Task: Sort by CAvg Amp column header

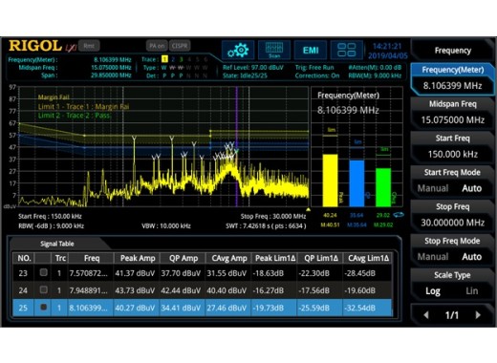Action: click(229, 258)
